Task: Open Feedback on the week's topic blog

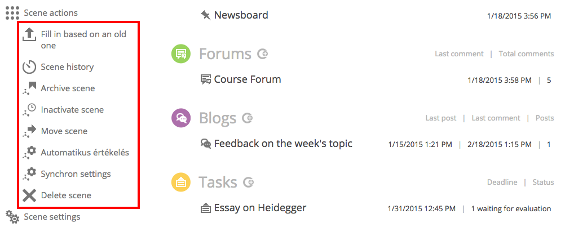Action: 283,144
